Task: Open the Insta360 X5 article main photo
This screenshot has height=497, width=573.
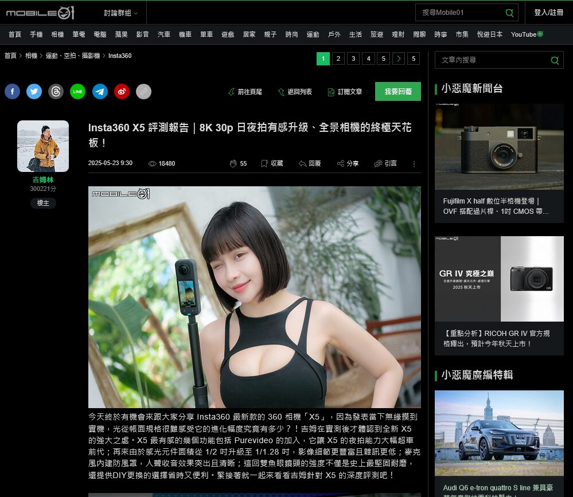Action: coord(254,297)
